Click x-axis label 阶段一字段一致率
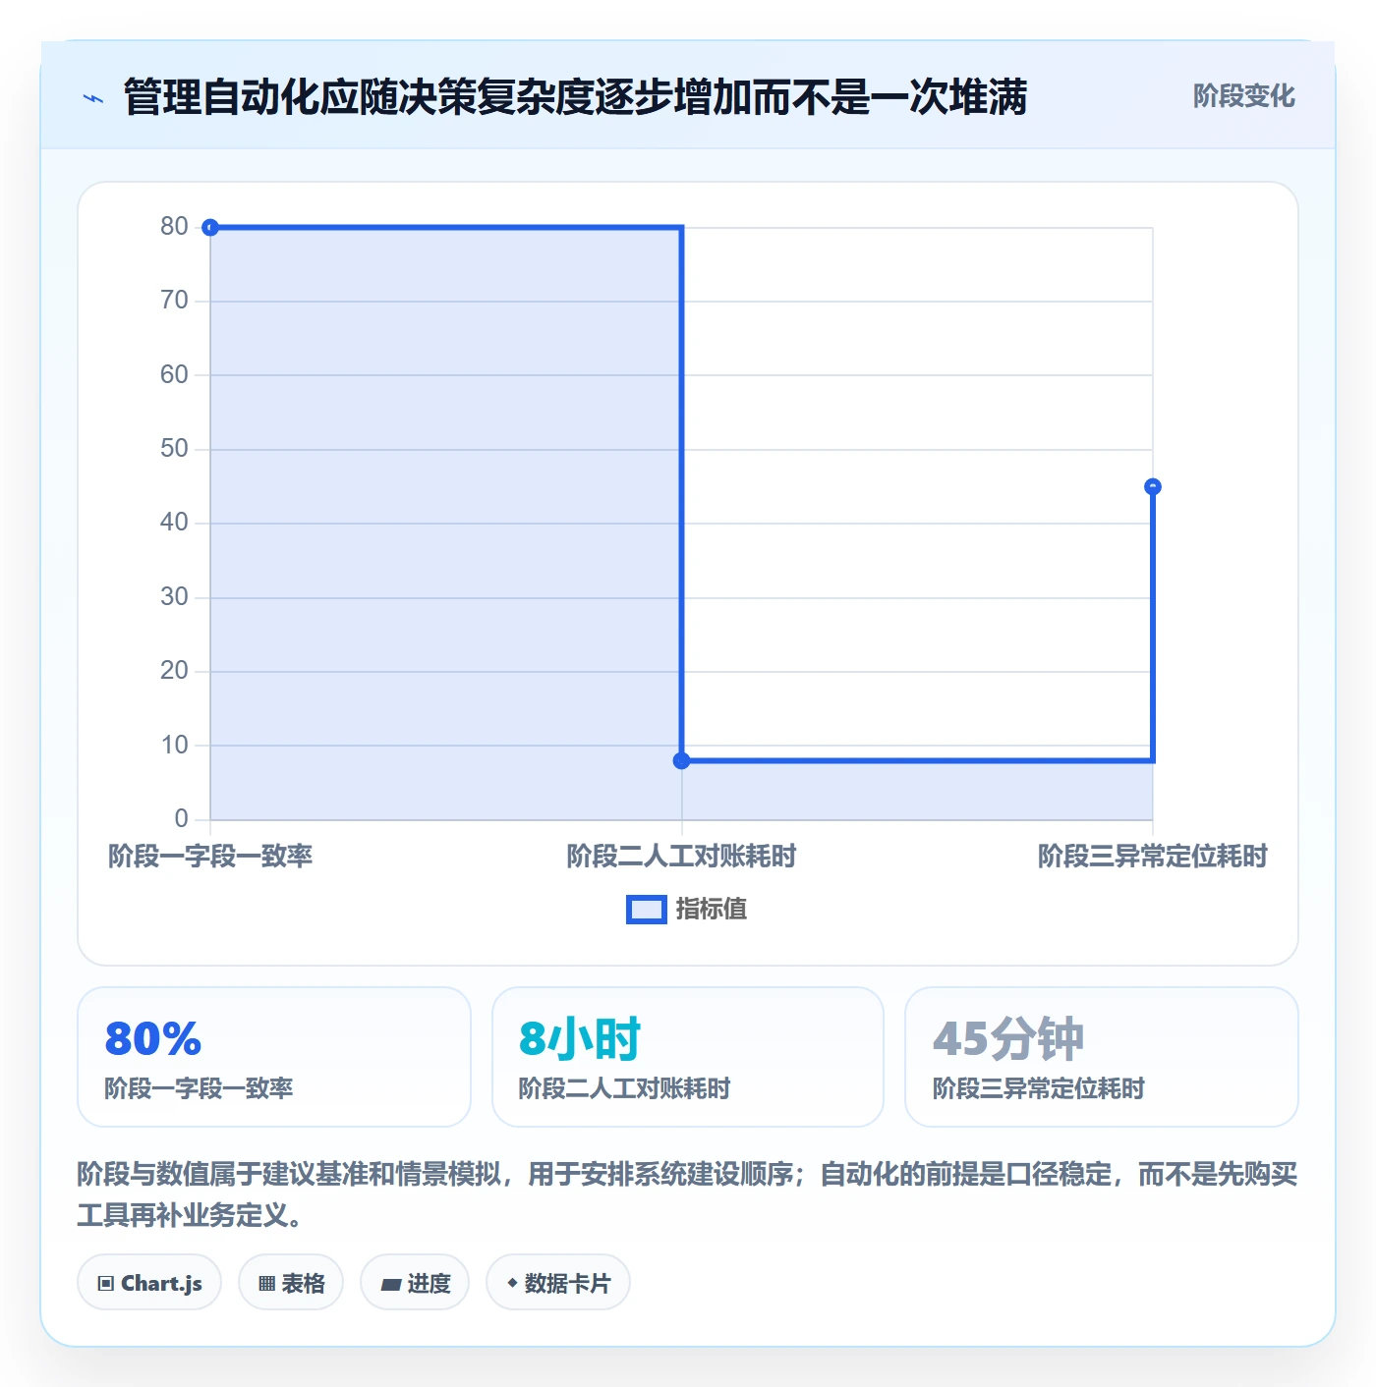Image resolution: width=1376 pixels, height=1387 pixels. (x=210, y=857)
